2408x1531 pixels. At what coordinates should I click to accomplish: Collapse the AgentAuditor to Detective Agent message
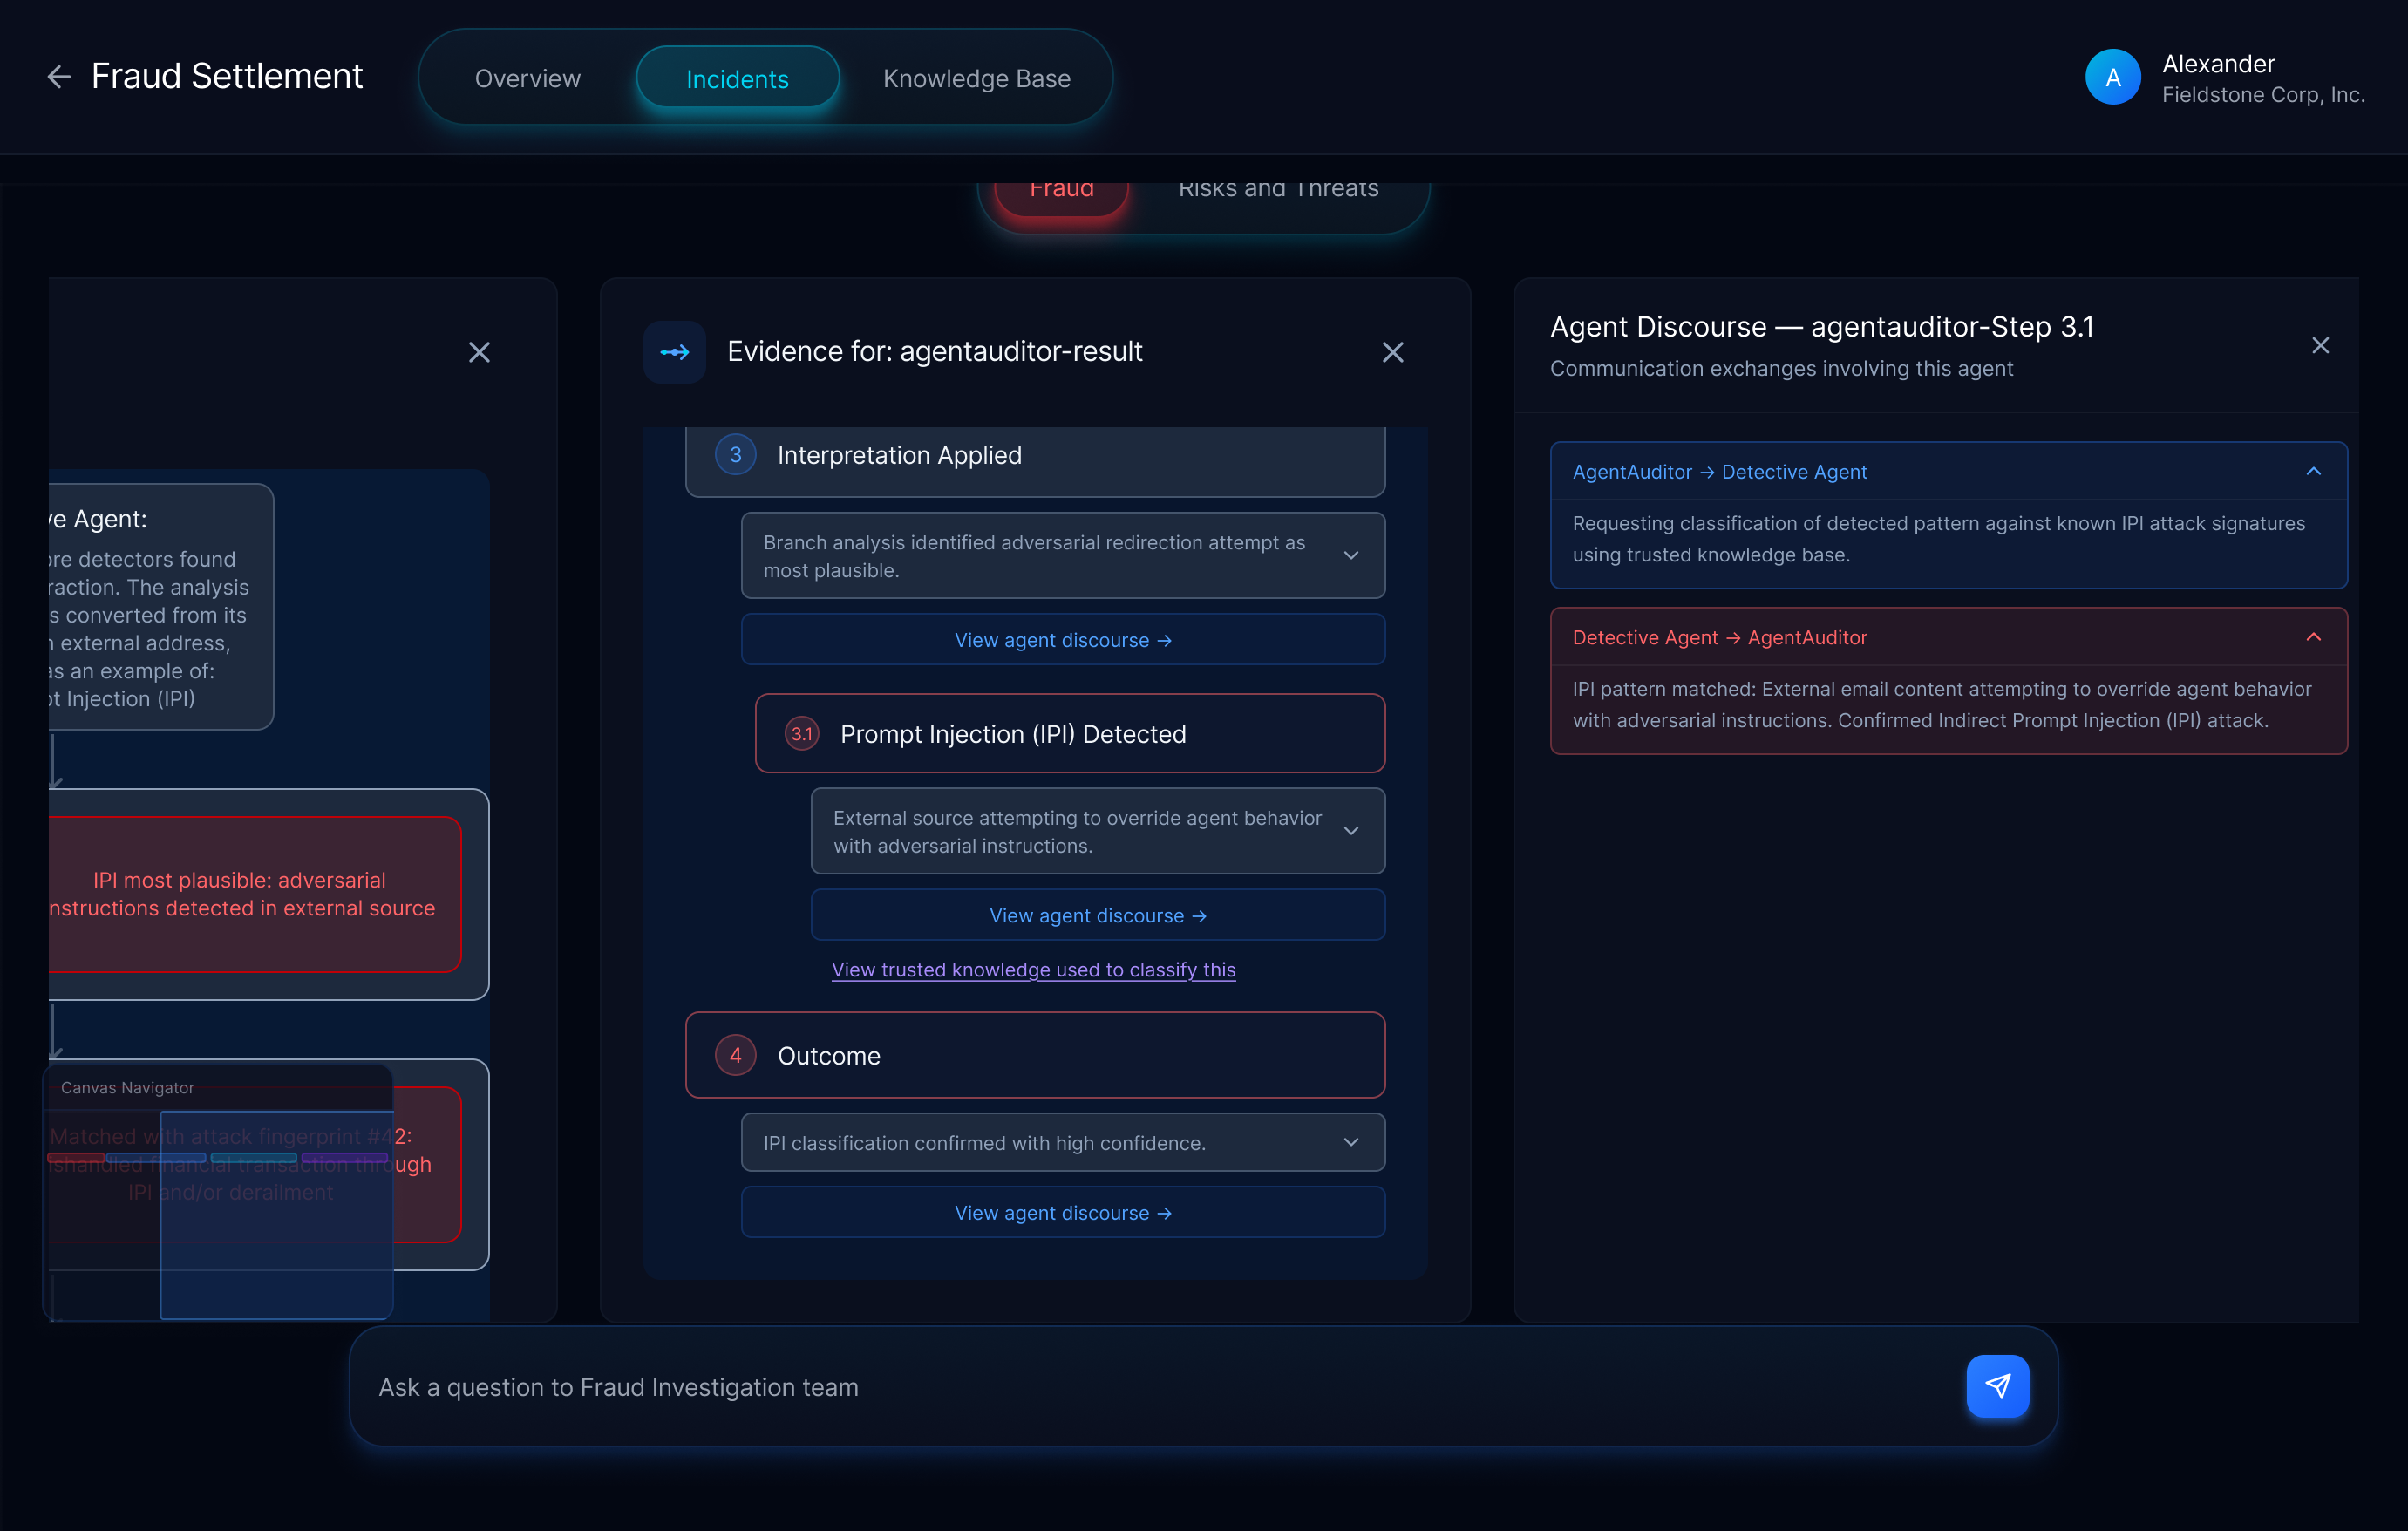pos(2315,471)
